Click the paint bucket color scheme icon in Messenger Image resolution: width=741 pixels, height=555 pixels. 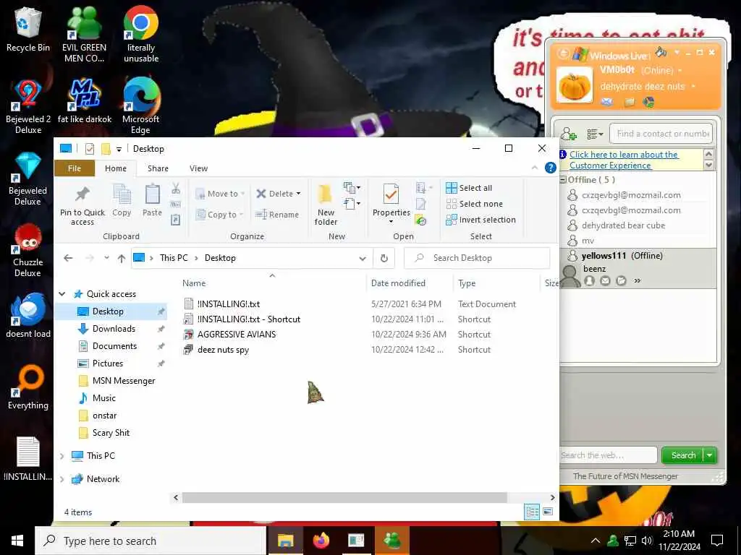tap(661, 52)
